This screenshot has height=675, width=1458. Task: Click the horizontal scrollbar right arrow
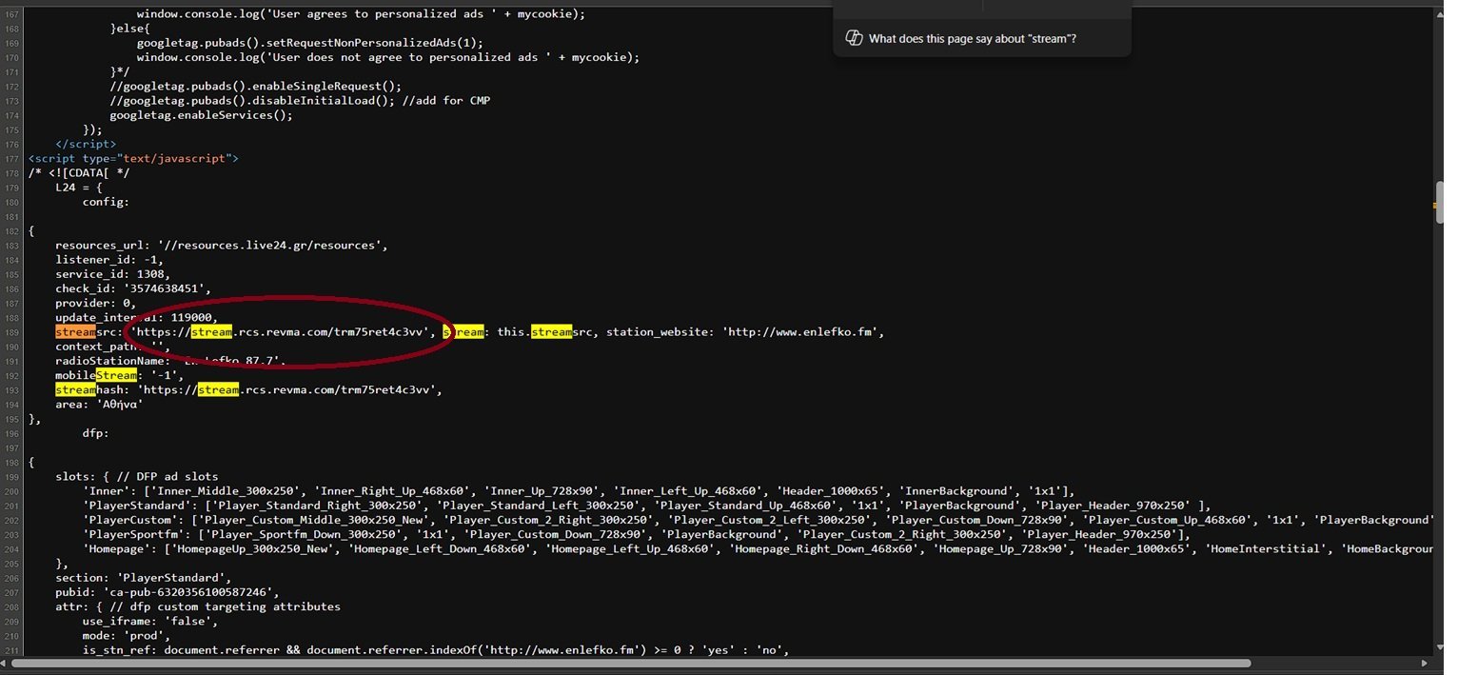(1425, 663)
